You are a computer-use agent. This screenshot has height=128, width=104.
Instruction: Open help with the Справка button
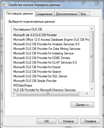[x=90, y=121]
